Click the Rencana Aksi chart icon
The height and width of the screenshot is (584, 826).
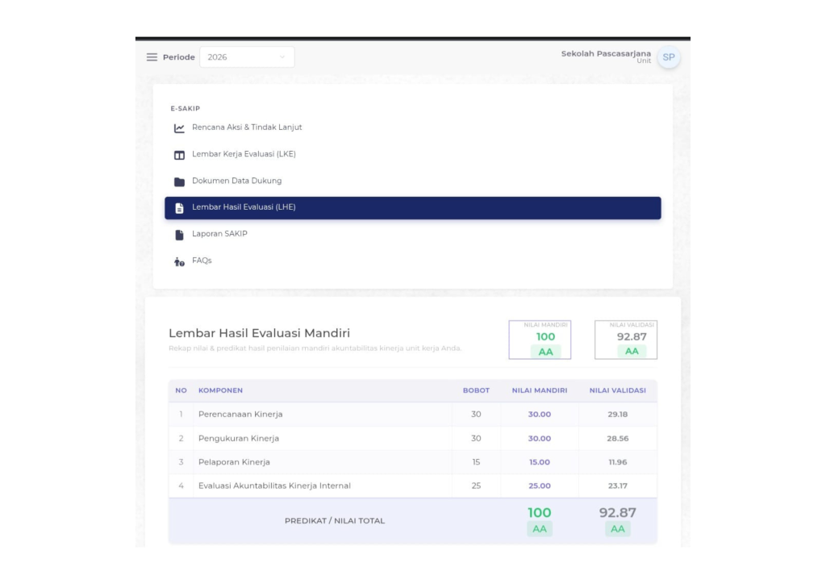pos(179,128)
